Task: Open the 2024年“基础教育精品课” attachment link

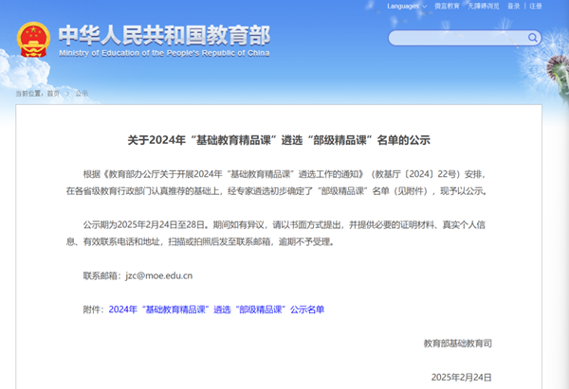Action: (216, 309)
